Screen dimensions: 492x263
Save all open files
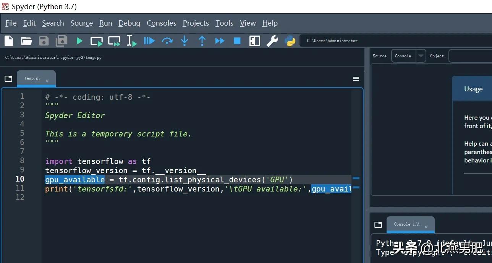click(61, 41)
